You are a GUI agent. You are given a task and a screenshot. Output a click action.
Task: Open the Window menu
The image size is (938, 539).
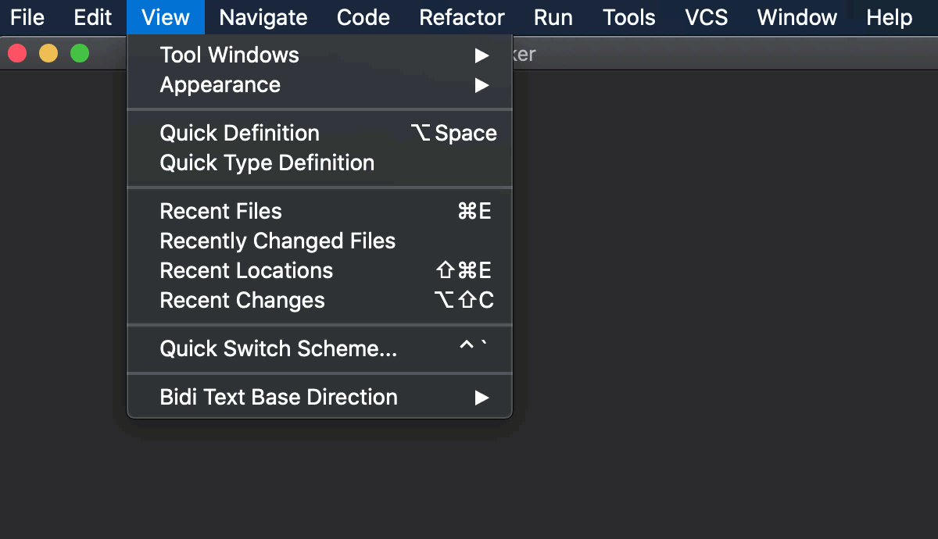click(796, 17)
